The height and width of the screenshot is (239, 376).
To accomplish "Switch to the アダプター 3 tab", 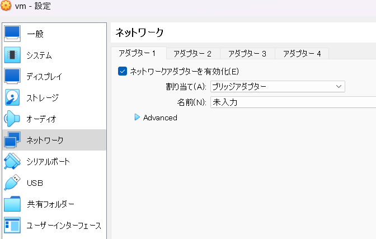I will (x=247, y=54).
